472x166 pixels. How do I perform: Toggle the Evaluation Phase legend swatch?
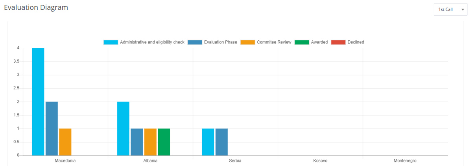[195, 42]
